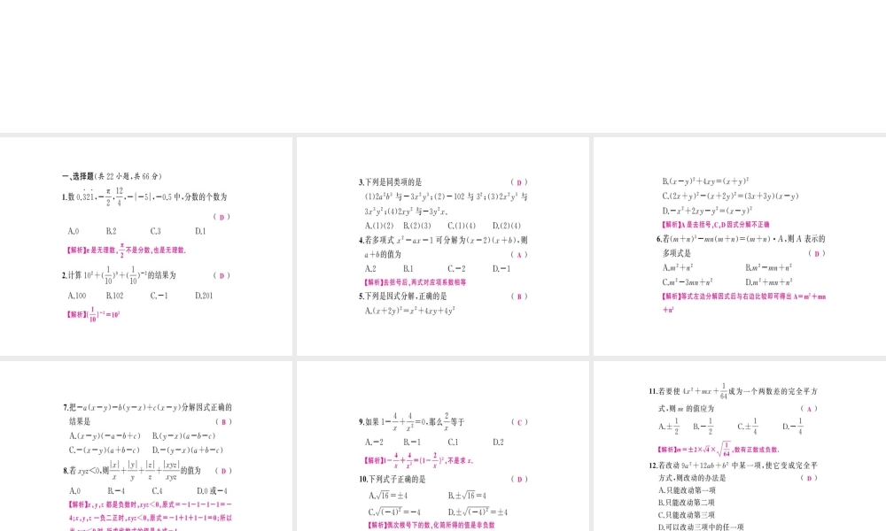Click option D.m²+mn+n² in question 6

tap(768, 281)
